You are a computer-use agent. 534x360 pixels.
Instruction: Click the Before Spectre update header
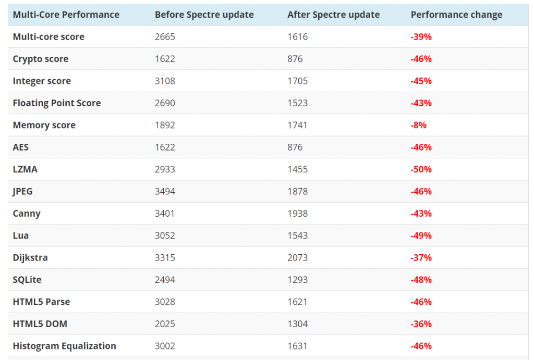tap(204, 15)
